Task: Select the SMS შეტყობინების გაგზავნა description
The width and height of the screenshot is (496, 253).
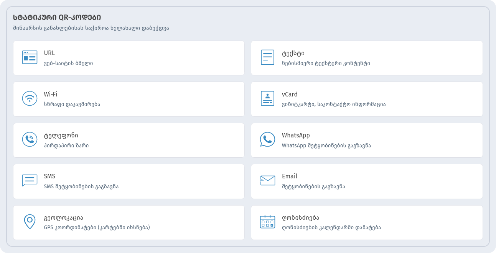Action: 81,186
